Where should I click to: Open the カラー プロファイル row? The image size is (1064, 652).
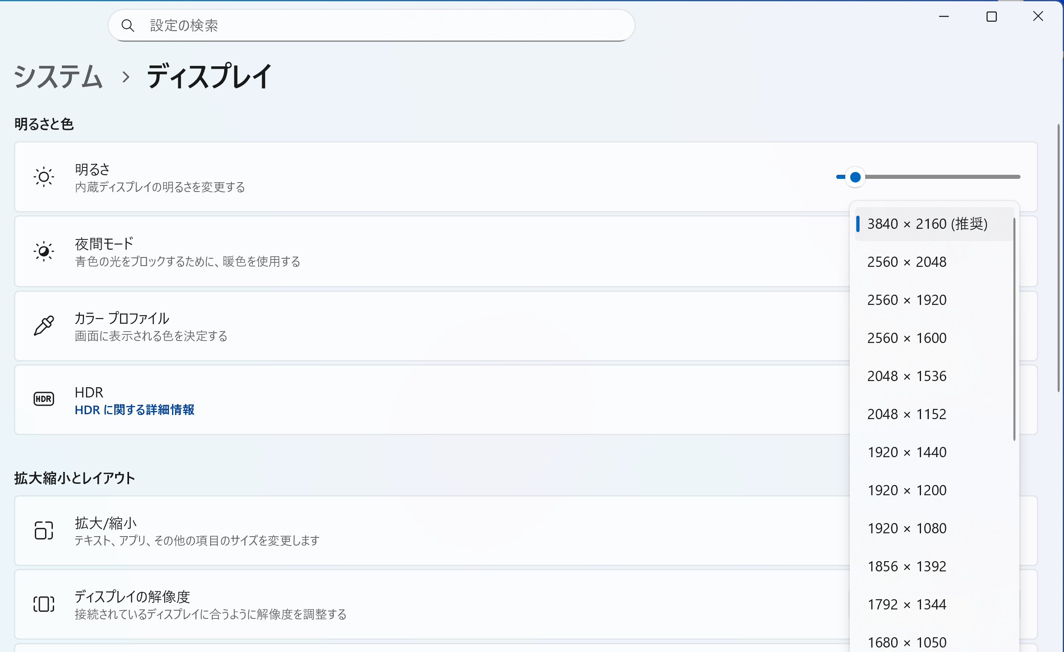(526, 326)
